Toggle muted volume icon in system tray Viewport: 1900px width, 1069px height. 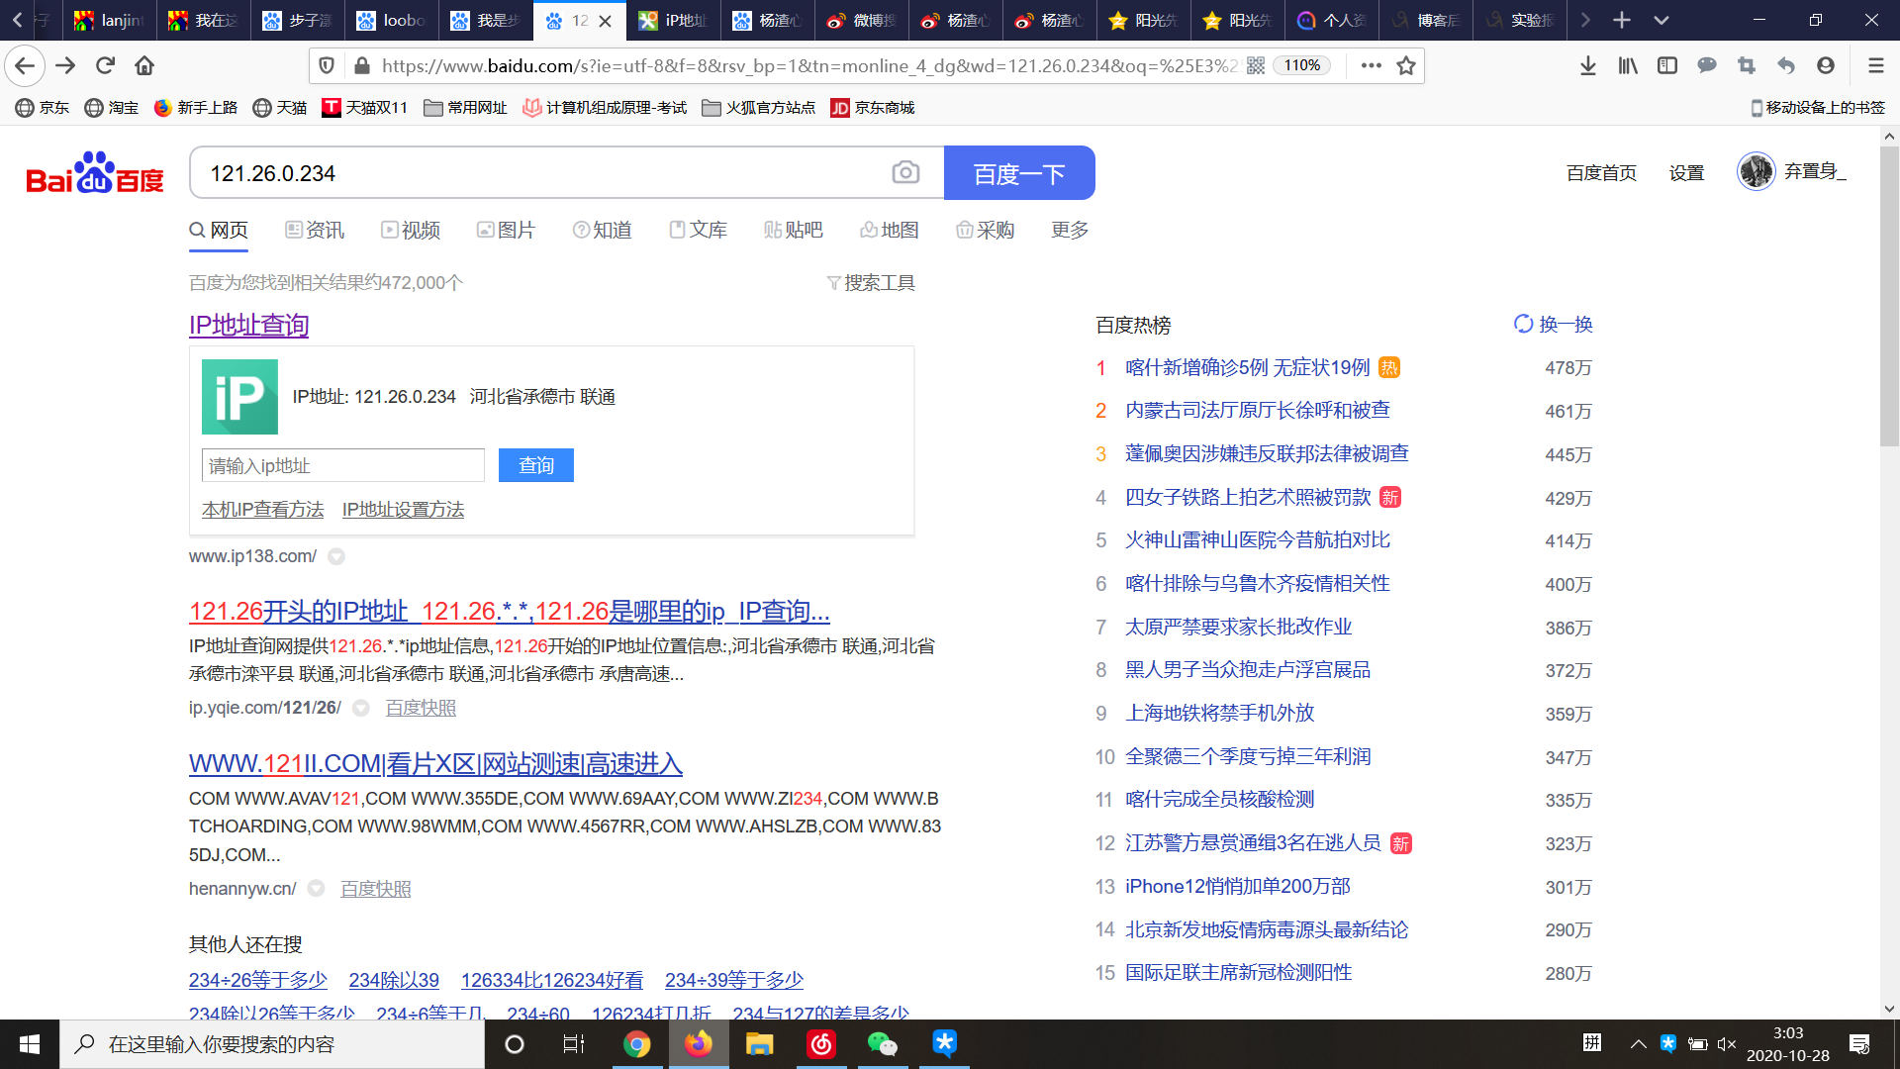coord(1727,1044)
